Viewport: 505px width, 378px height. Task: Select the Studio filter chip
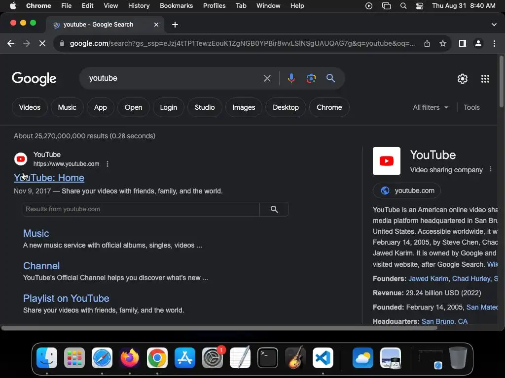click(x=205, y=107)
